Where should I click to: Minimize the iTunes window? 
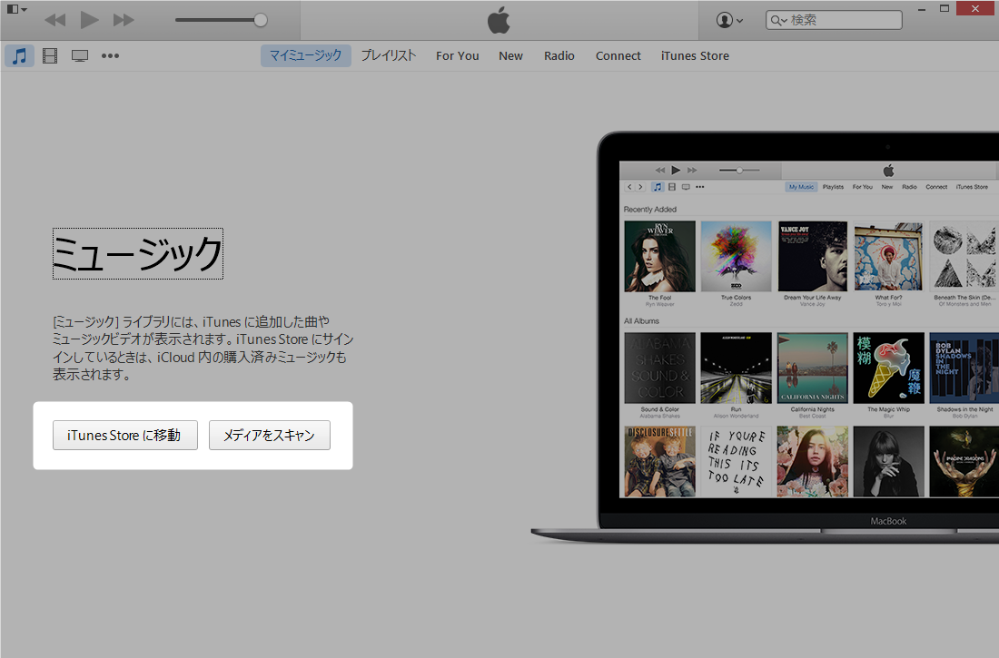[922, 9]
